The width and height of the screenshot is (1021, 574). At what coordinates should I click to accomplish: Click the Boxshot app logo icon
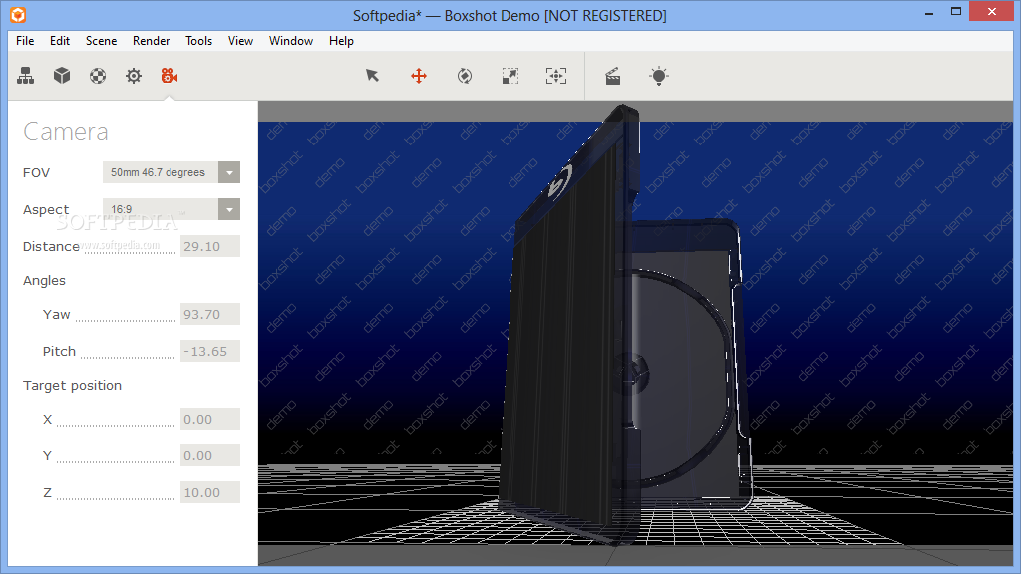point(18,14)
